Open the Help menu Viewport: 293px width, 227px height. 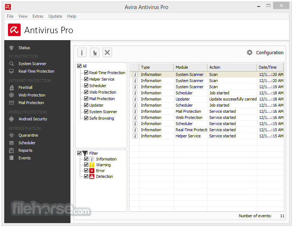point(72,16)
